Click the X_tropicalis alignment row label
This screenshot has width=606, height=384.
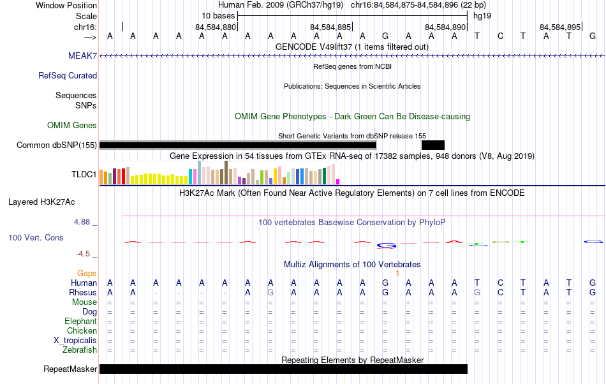coord(75,341)
